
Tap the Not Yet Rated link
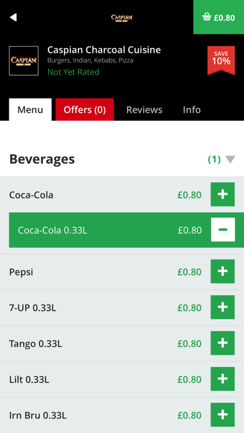click(73, 72)
